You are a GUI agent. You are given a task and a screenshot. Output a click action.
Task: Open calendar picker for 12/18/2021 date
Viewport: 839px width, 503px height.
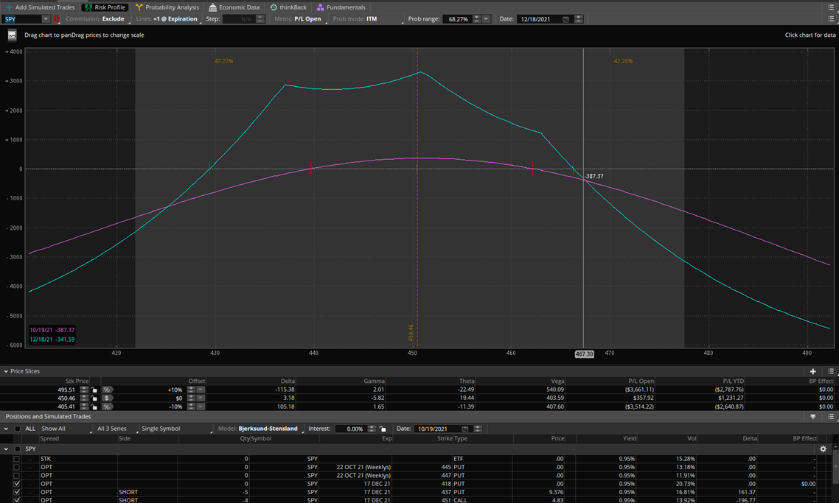(565, 19)
